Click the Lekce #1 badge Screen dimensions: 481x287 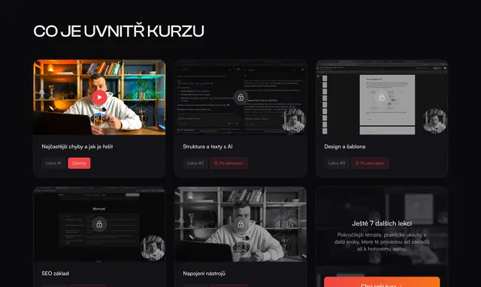[53, 163]
